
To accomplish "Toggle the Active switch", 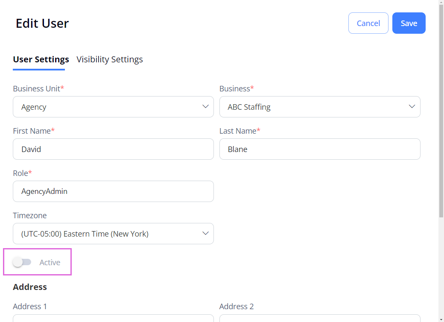I will [x=22, y=262].
